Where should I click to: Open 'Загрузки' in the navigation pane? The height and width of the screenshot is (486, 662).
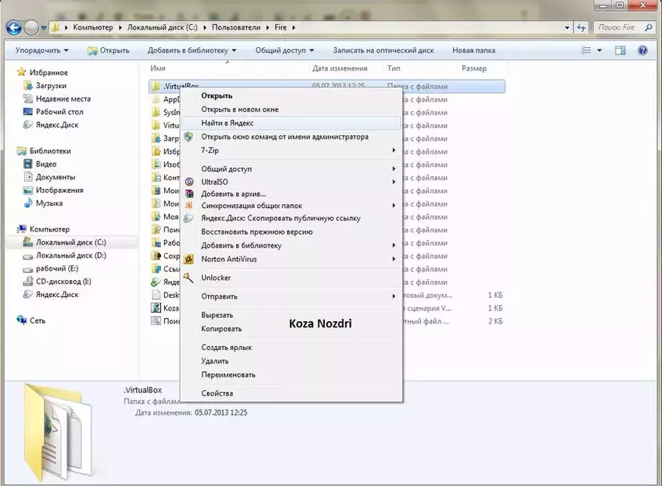click(51, 86)
